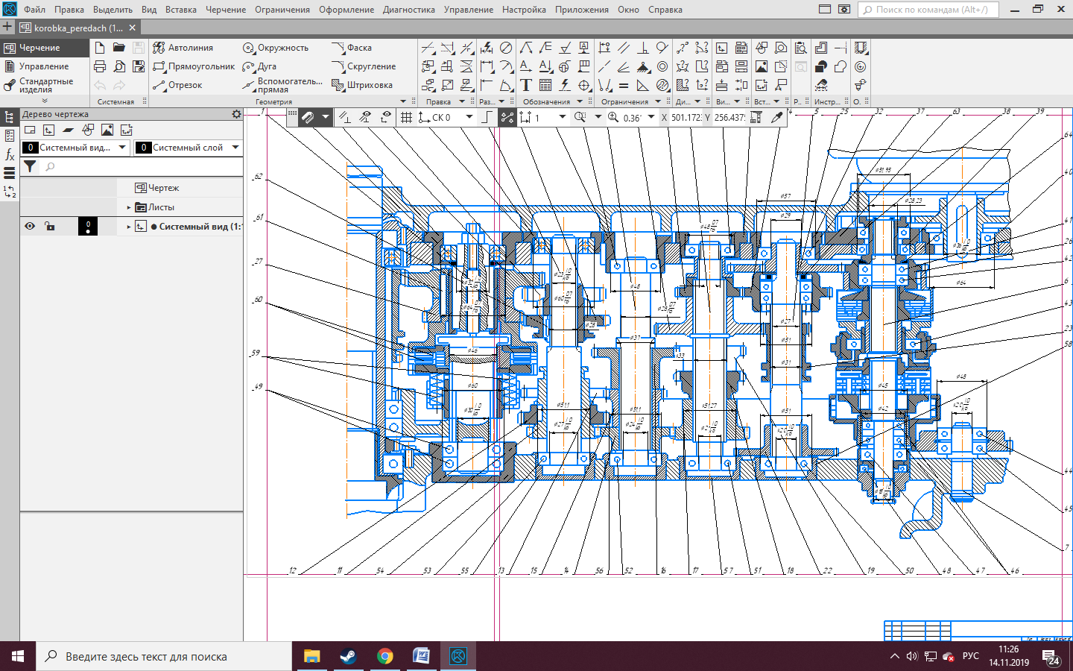Hide Системный вид using the eye icon

click(30, 226)
